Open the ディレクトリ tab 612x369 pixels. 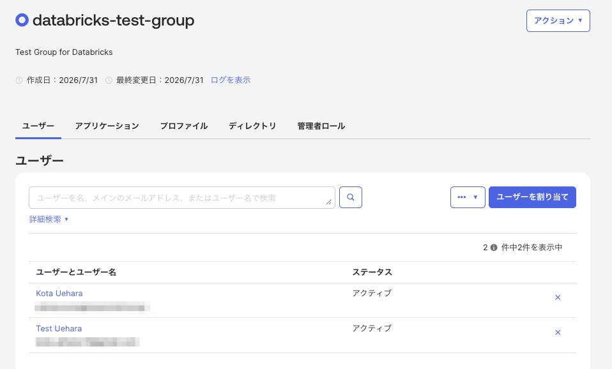(252, 126)
